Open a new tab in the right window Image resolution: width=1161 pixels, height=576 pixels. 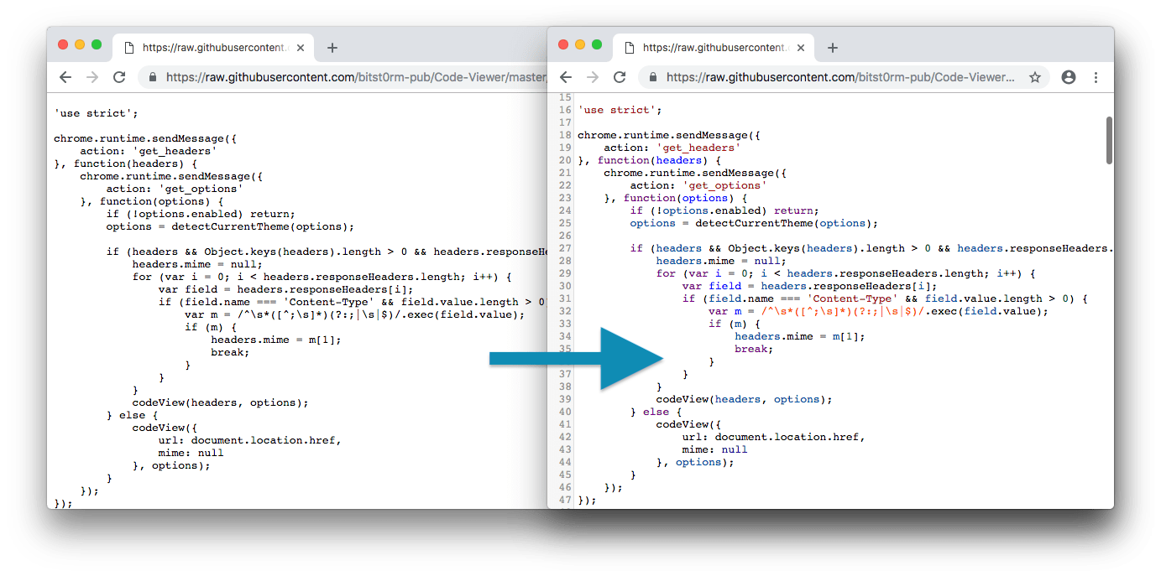point(832,48)
